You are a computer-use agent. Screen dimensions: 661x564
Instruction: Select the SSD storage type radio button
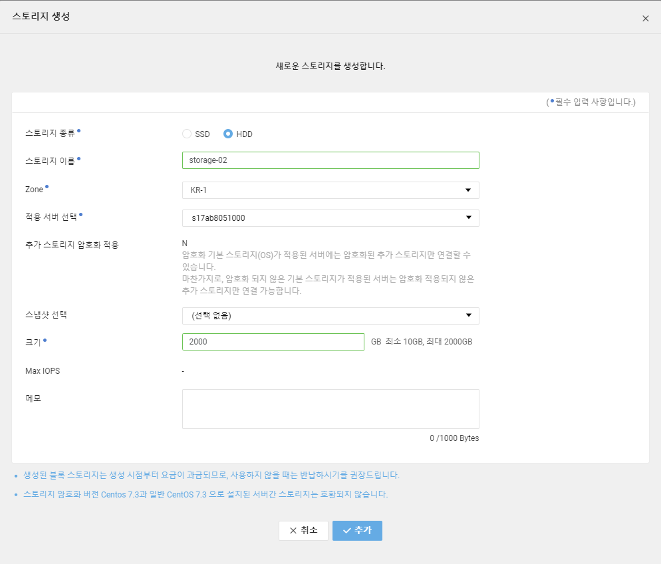click(x=187, y=134)
